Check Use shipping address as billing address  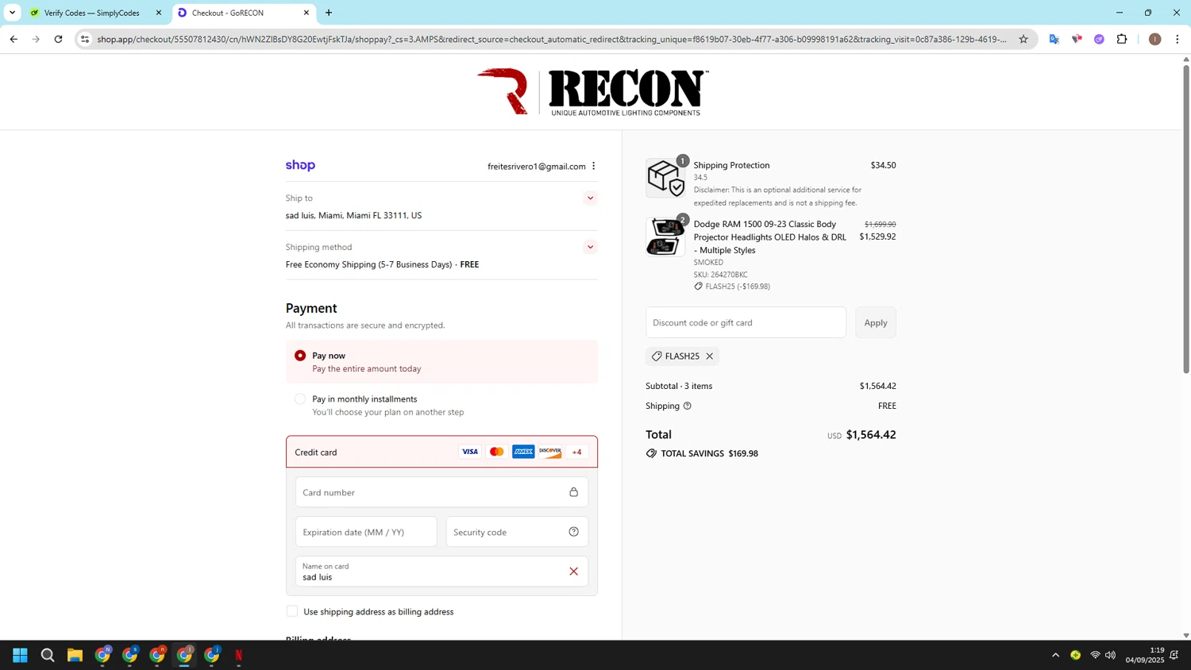click(292, 611)
